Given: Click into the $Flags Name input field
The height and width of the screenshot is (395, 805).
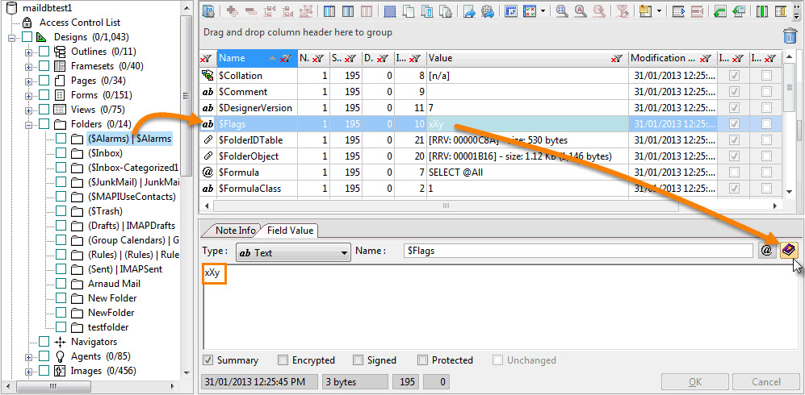Looking at the screenshot, I should click(x=577, y=252).
